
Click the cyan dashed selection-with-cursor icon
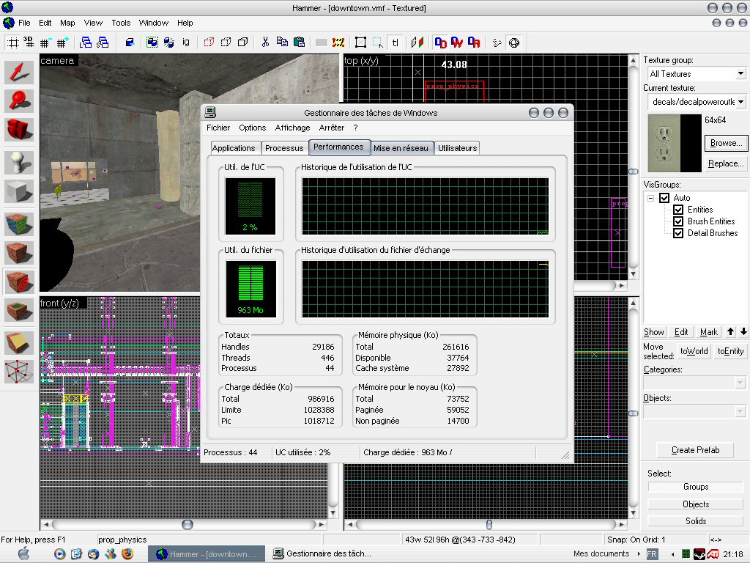[x=378, y=43]
